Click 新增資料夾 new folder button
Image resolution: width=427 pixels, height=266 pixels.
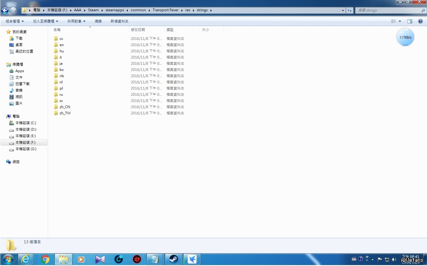tap(120, 21)
